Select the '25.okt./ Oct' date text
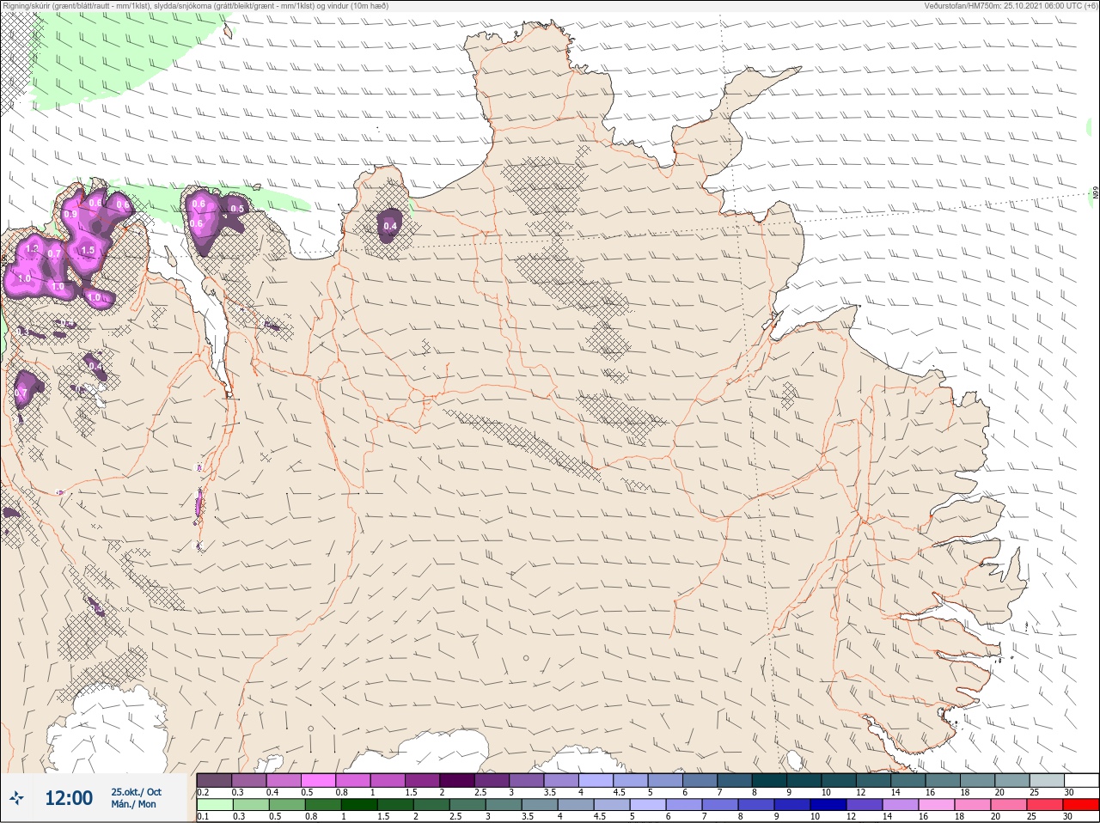Viewport: 1100px width, 823px height. 136,792
